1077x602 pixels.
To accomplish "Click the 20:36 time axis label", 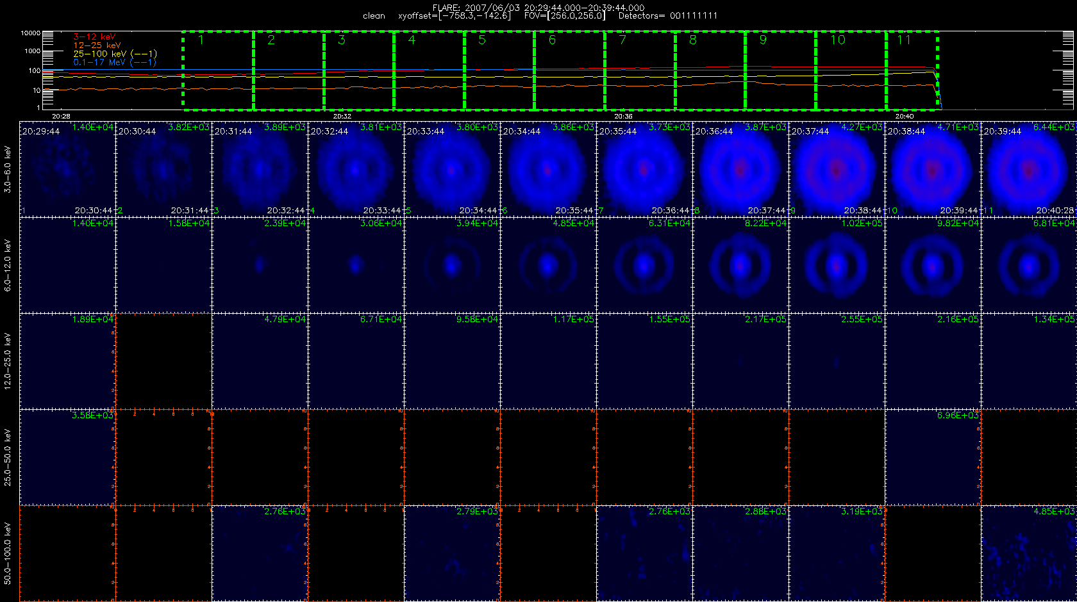I will 623,117.
